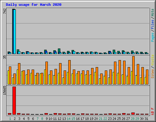Click the red KB bar for day 28
Image resolution: width=156 pixels, height=122 pixels.
(133, 114)
